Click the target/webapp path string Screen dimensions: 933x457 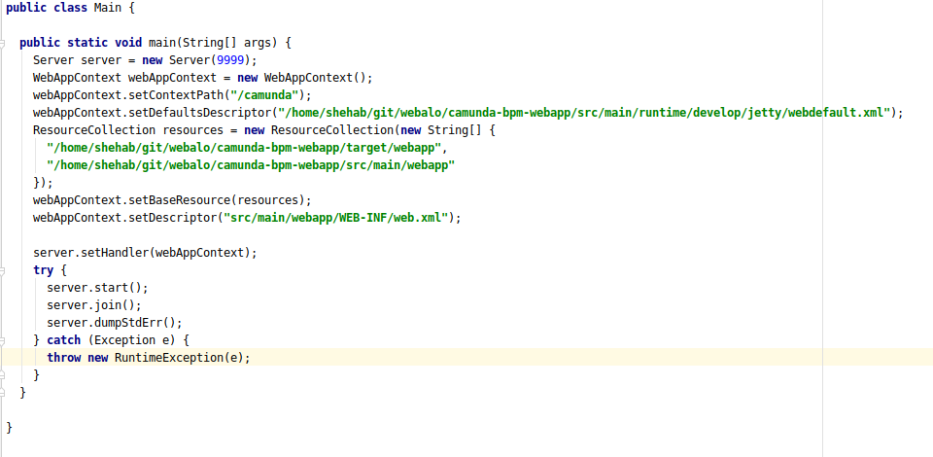[243, 148]
